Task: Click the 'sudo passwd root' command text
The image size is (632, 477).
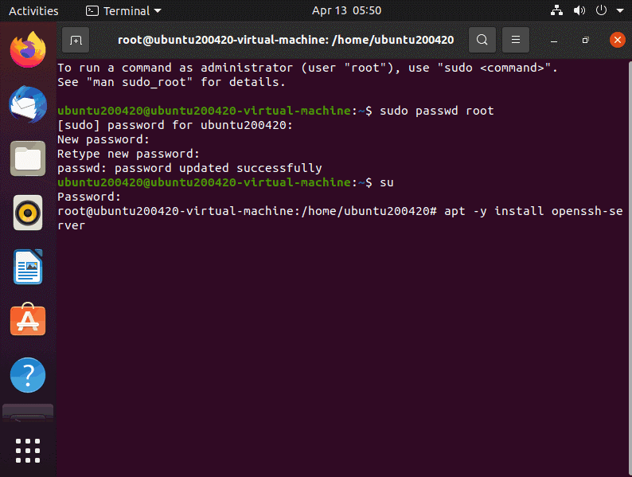Action: coord(436,111)
